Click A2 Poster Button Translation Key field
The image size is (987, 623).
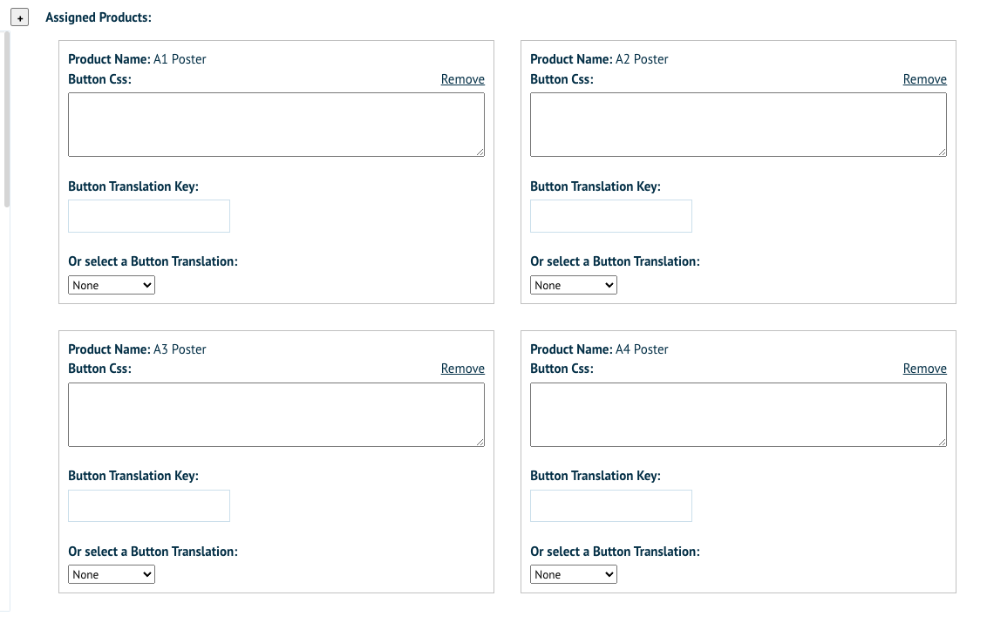point(611,216)
